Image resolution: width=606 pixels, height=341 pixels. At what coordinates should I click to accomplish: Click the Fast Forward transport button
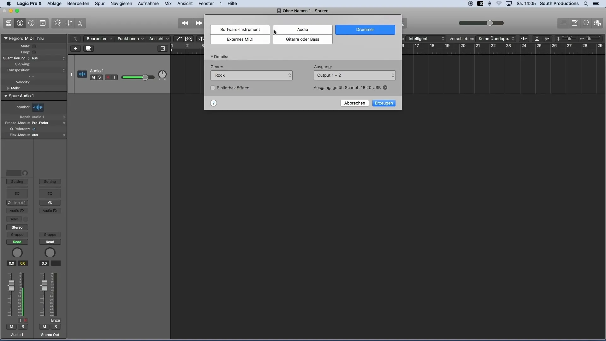click(x=199, y=23)
